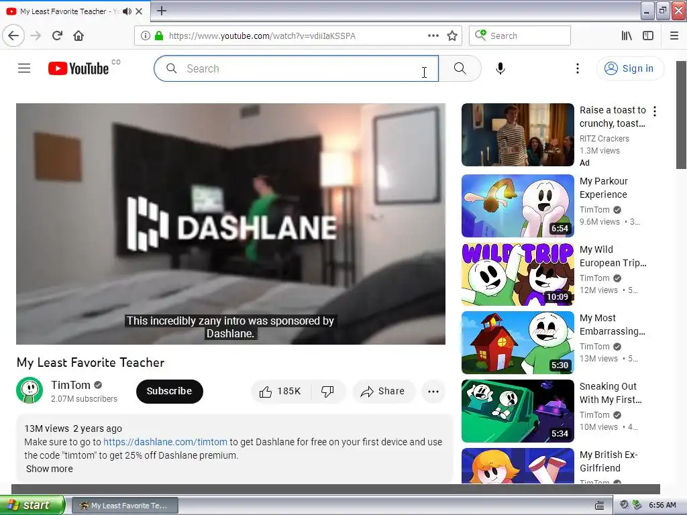Open options menu for the RITZ ad

tap(655, 111)
